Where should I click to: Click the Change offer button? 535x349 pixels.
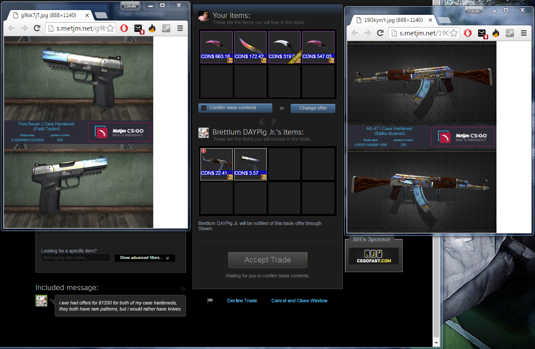[x=313, y=108]
